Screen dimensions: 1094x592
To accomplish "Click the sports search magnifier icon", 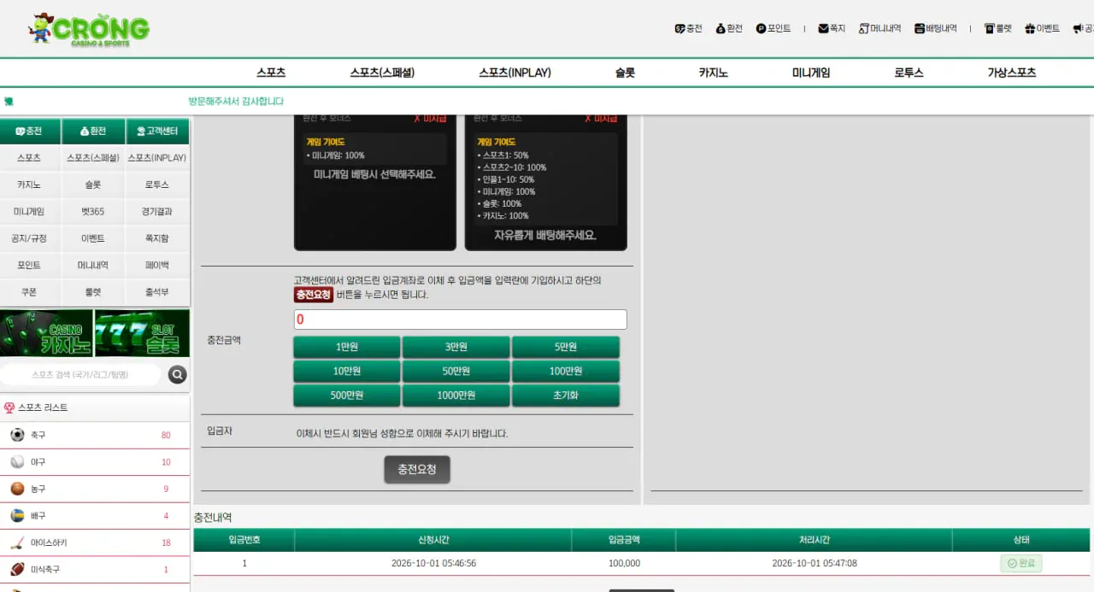I will click(x=177, y=374).
